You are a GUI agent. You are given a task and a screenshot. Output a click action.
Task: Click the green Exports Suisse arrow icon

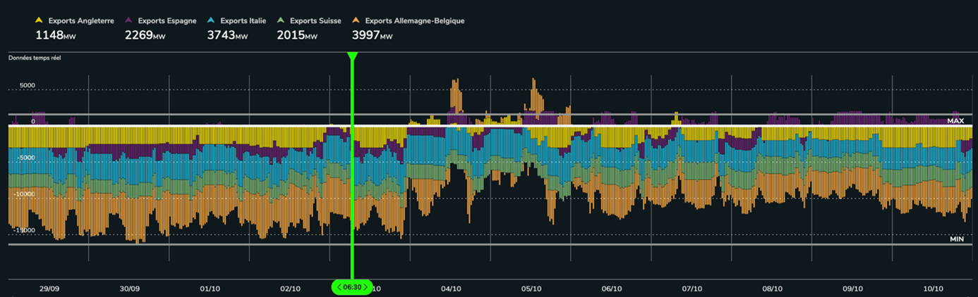pos(281,21)
